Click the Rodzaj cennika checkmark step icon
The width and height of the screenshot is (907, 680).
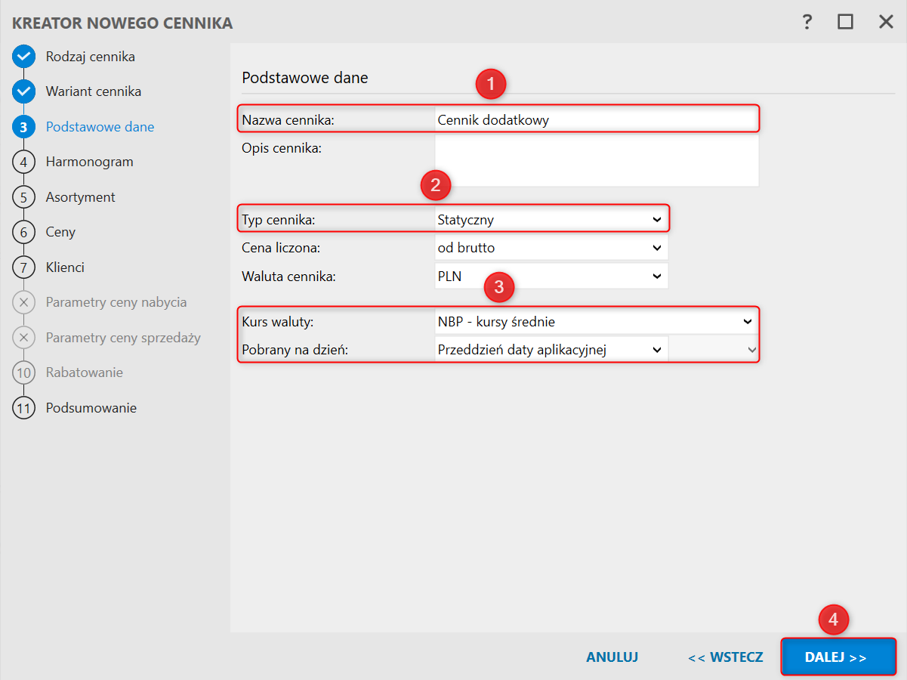pyautogui.click(x=24, y=57)
